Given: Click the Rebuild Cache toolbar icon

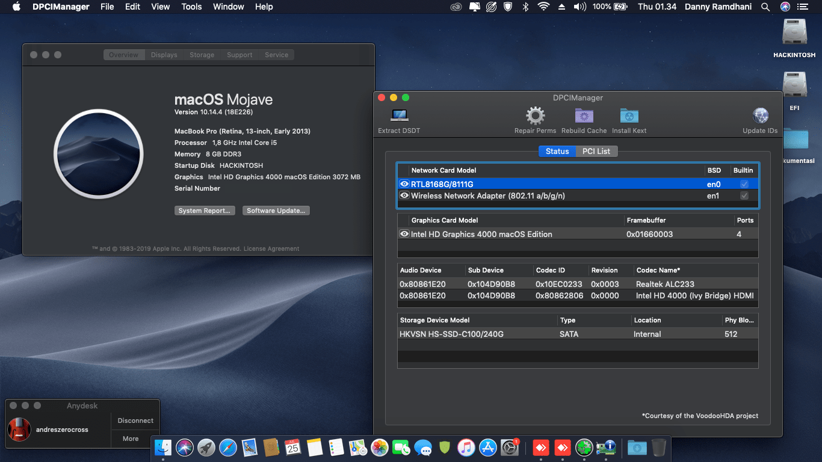Looking at the screenshot, I should [x=584, y=115].
